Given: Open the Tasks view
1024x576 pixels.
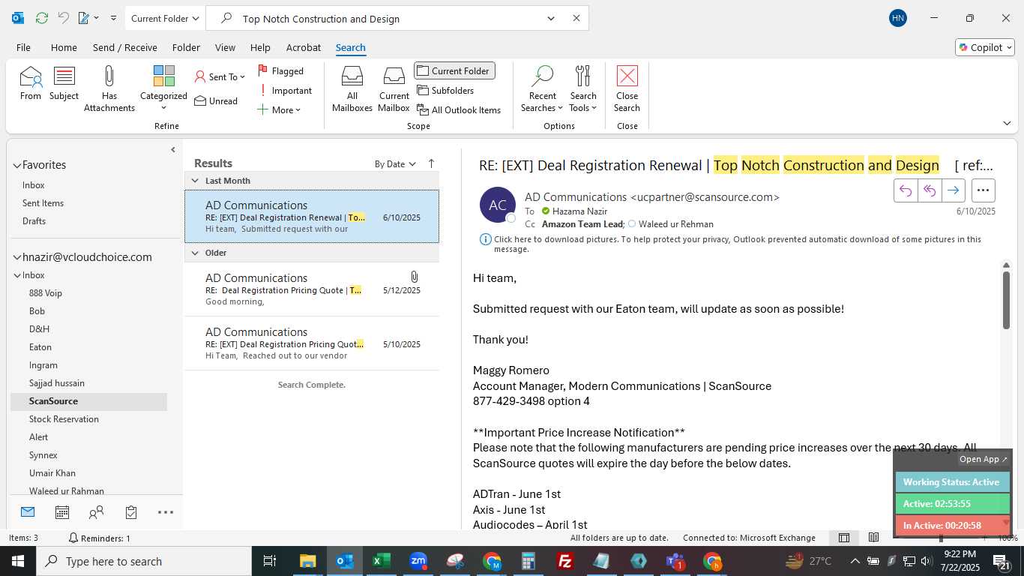Looking at the screenshot, I should tap(131, 512).
